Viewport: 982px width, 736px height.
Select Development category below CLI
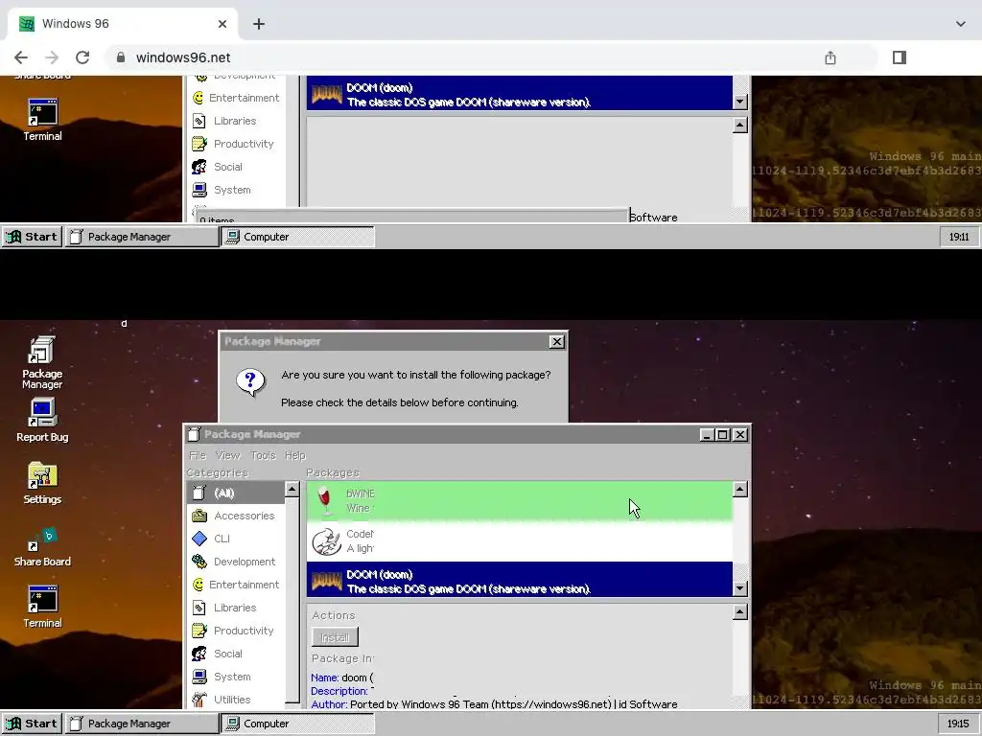click(x=236, y=562)
